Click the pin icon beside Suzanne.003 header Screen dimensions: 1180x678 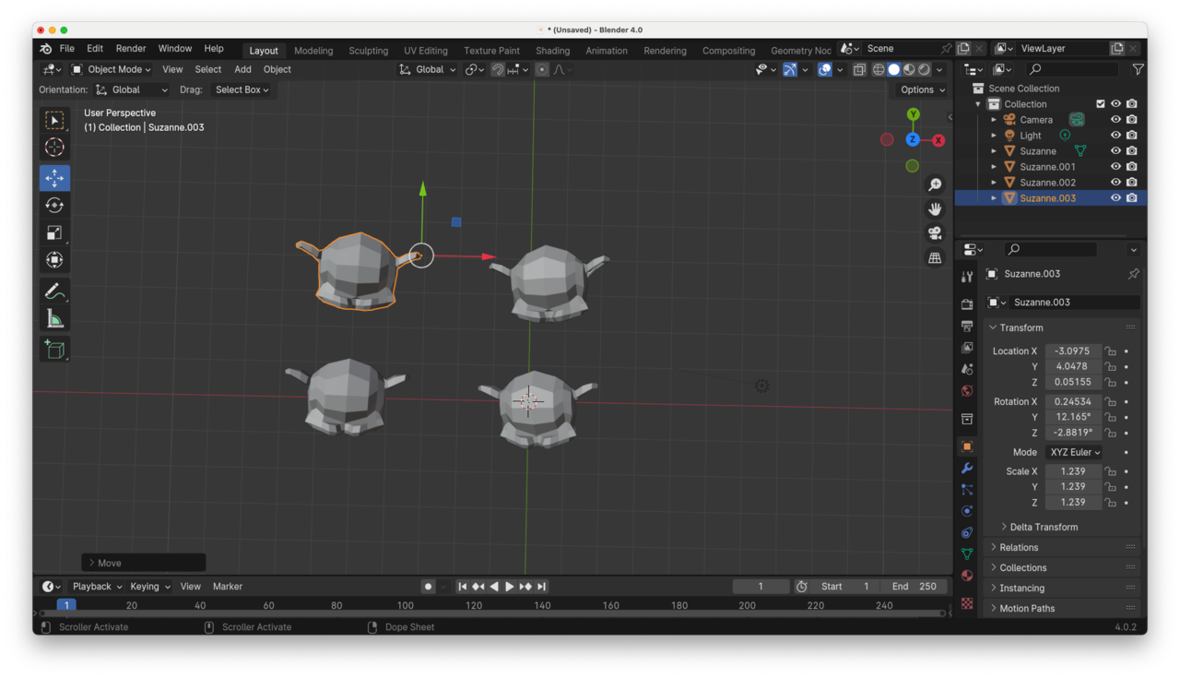(1133, 274)
